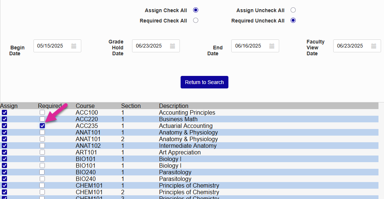Open the Begin Date calendar picker icon
The width and height of the screenshot is (384, 199).
pyautogui.click(x=74, y=46)
